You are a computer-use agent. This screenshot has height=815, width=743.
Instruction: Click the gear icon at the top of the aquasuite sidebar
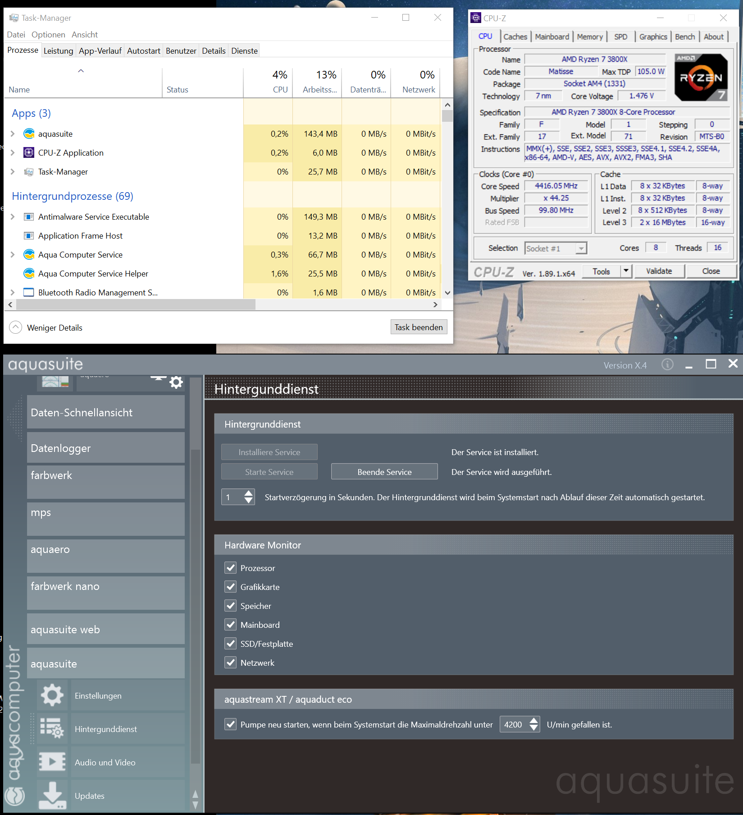176,382
